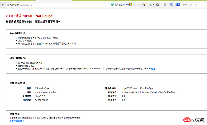Go back with the browser back arrow
This screenshot has width=207, height=125.
[x=3, y=5]
